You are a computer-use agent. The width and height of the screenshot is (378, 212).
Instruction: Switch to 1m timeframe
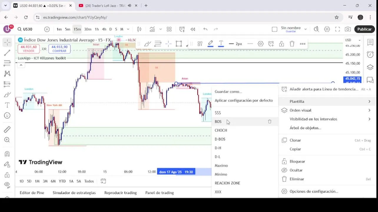click(59, 29)
